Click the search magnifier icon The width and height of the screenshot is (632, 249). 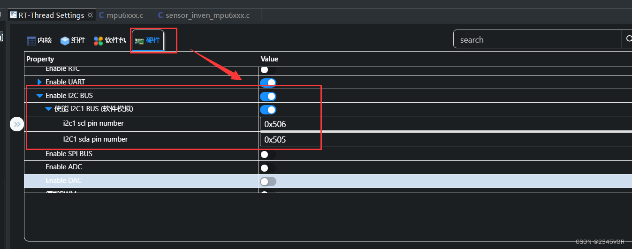628,39
